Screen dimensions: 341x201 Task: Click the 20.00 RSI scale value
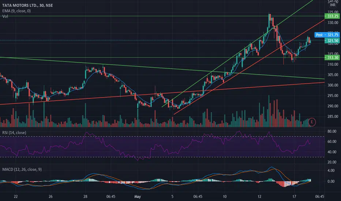[332, 162]
